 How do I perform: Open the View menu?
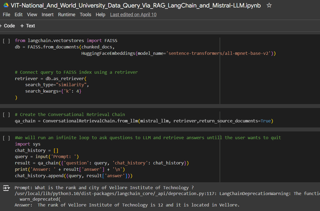pos(32,15)
